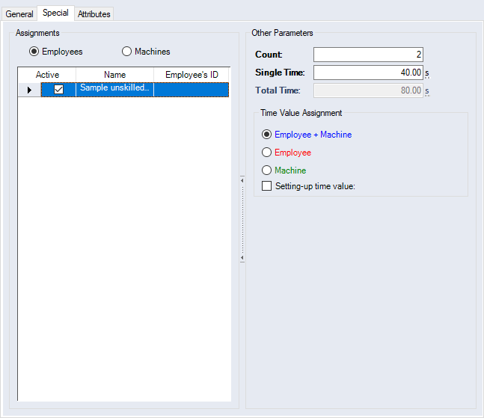This screenshot has height=418, width=484.
Task: Click the lower splitter collapse arrow
Action: (242, 258)
